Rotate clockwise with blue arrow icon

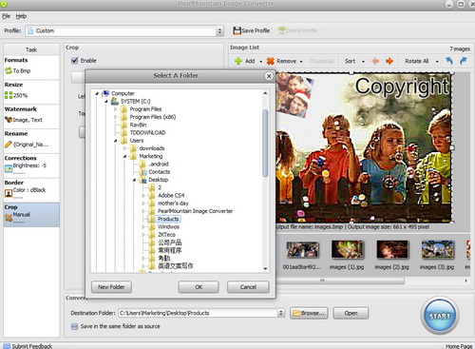pos(464,61)
